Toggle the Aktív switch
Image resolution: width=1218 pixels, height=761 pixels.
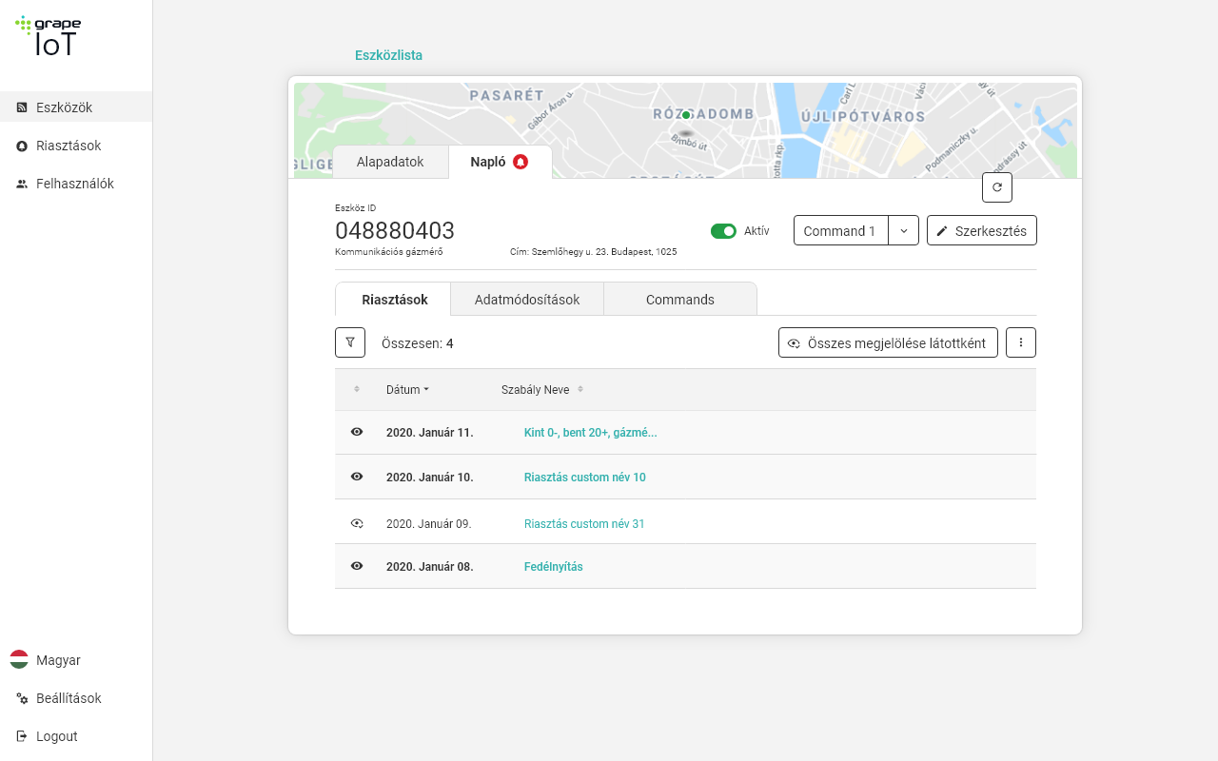[x=723, y=231]
